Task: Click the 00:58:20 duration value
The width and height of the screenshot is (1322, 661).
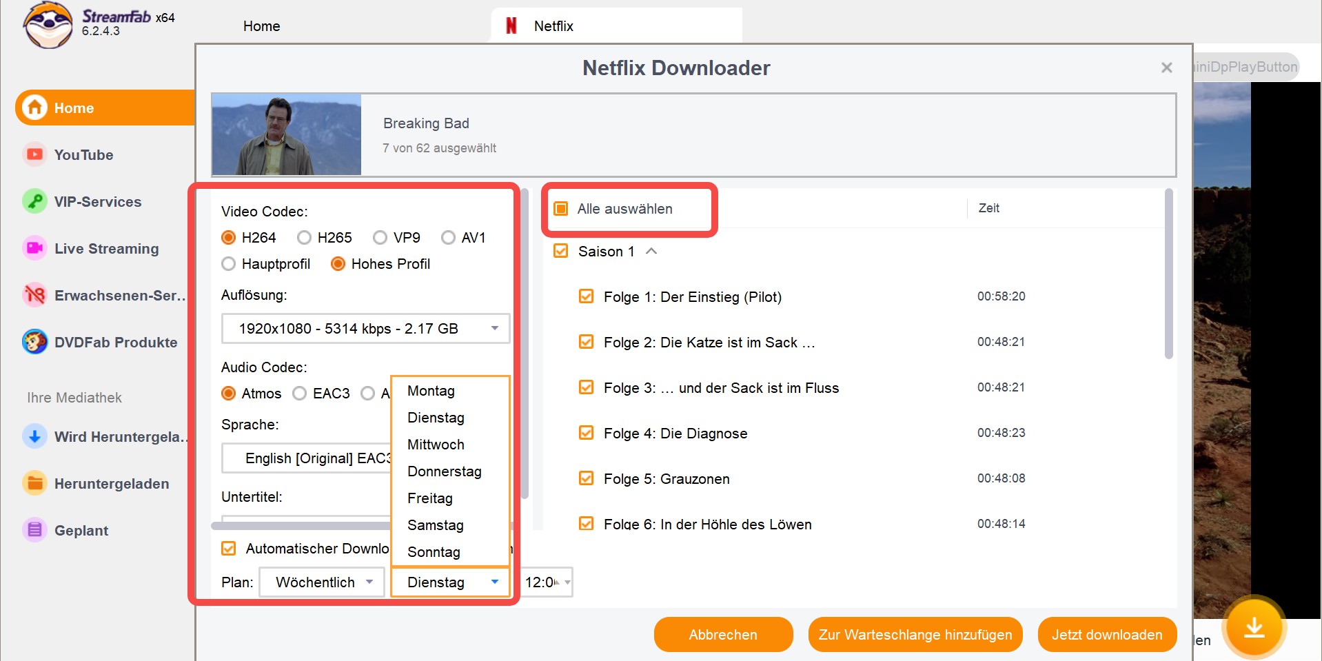Action: 1001,296
